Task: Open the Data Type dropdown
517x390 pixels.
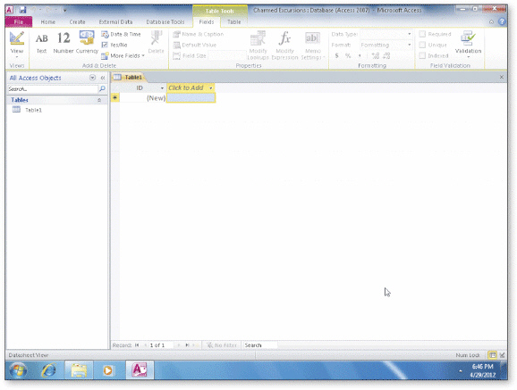Action: coord(410,34)
